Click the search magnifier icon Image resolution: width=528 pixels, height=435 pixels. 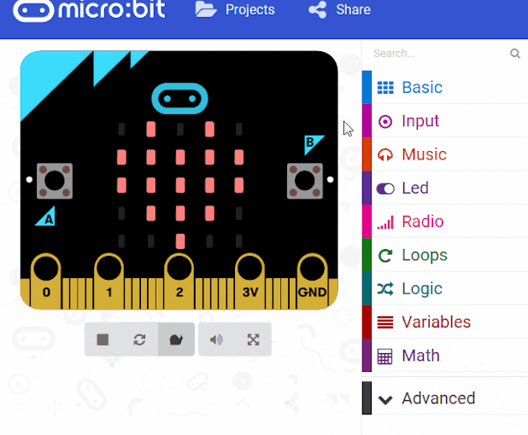click(x=515, y=54)
